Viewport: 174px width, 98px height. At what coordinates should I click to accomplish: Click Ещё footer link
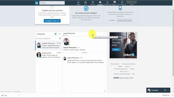[133, 74]
